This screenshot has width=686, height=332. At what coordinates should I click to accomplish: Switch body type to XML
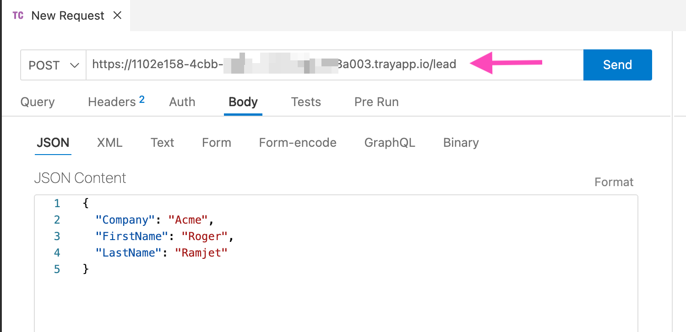(109, 143)
